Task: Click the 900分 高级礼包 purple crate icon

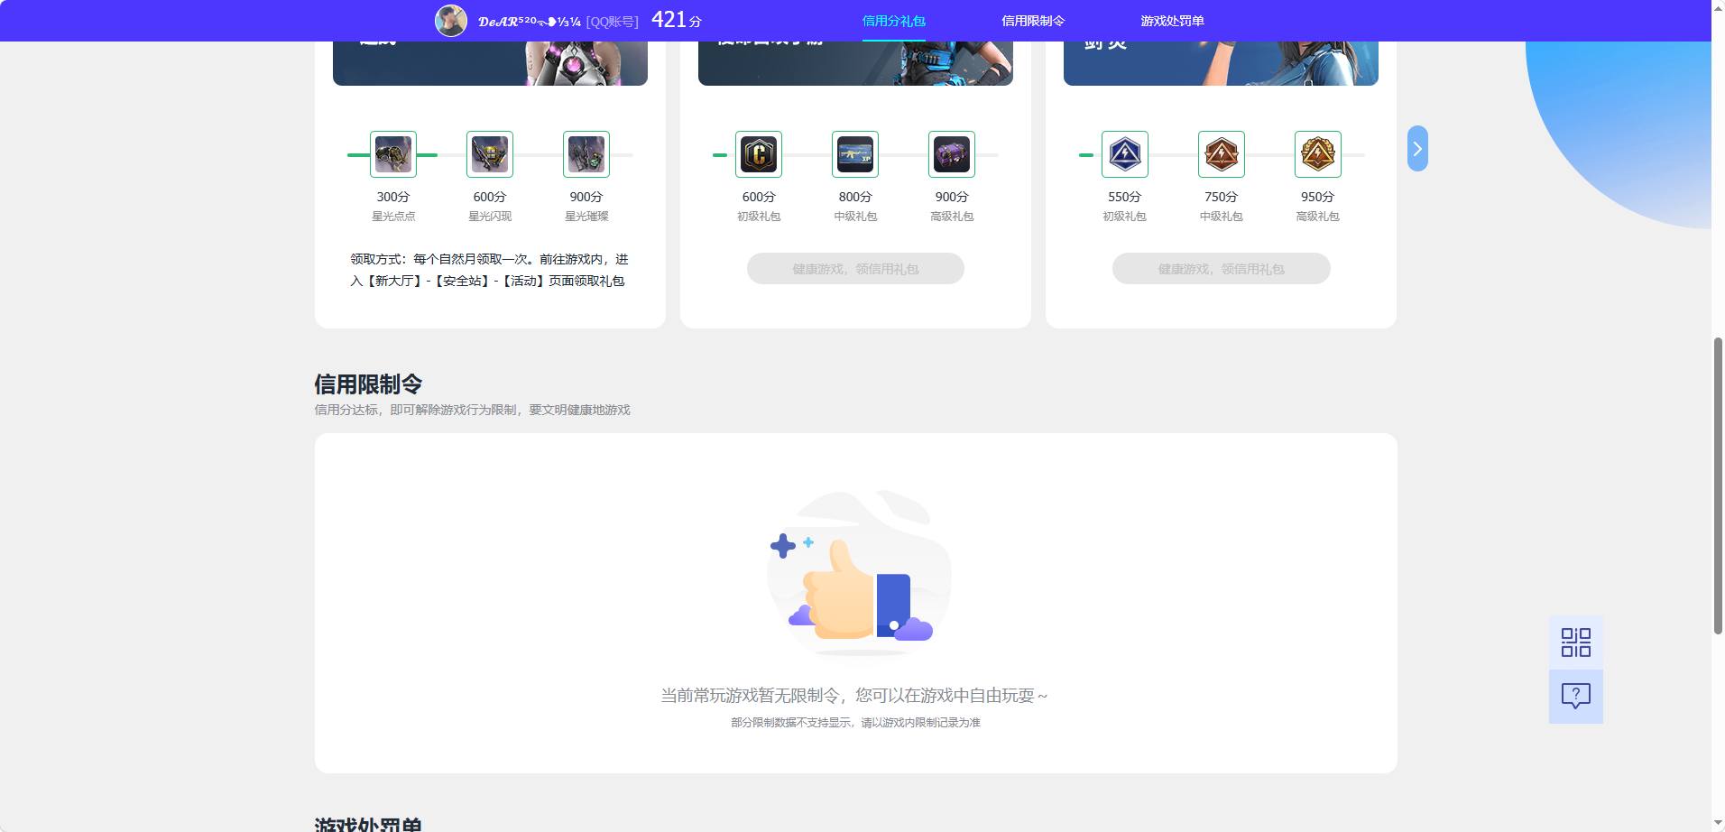Action: tap(952, 154)
